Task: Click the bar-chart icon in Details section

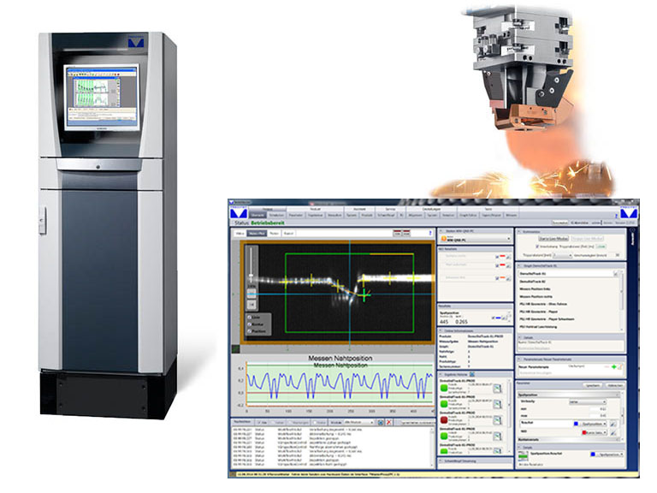Action: (x=524, y=456)
